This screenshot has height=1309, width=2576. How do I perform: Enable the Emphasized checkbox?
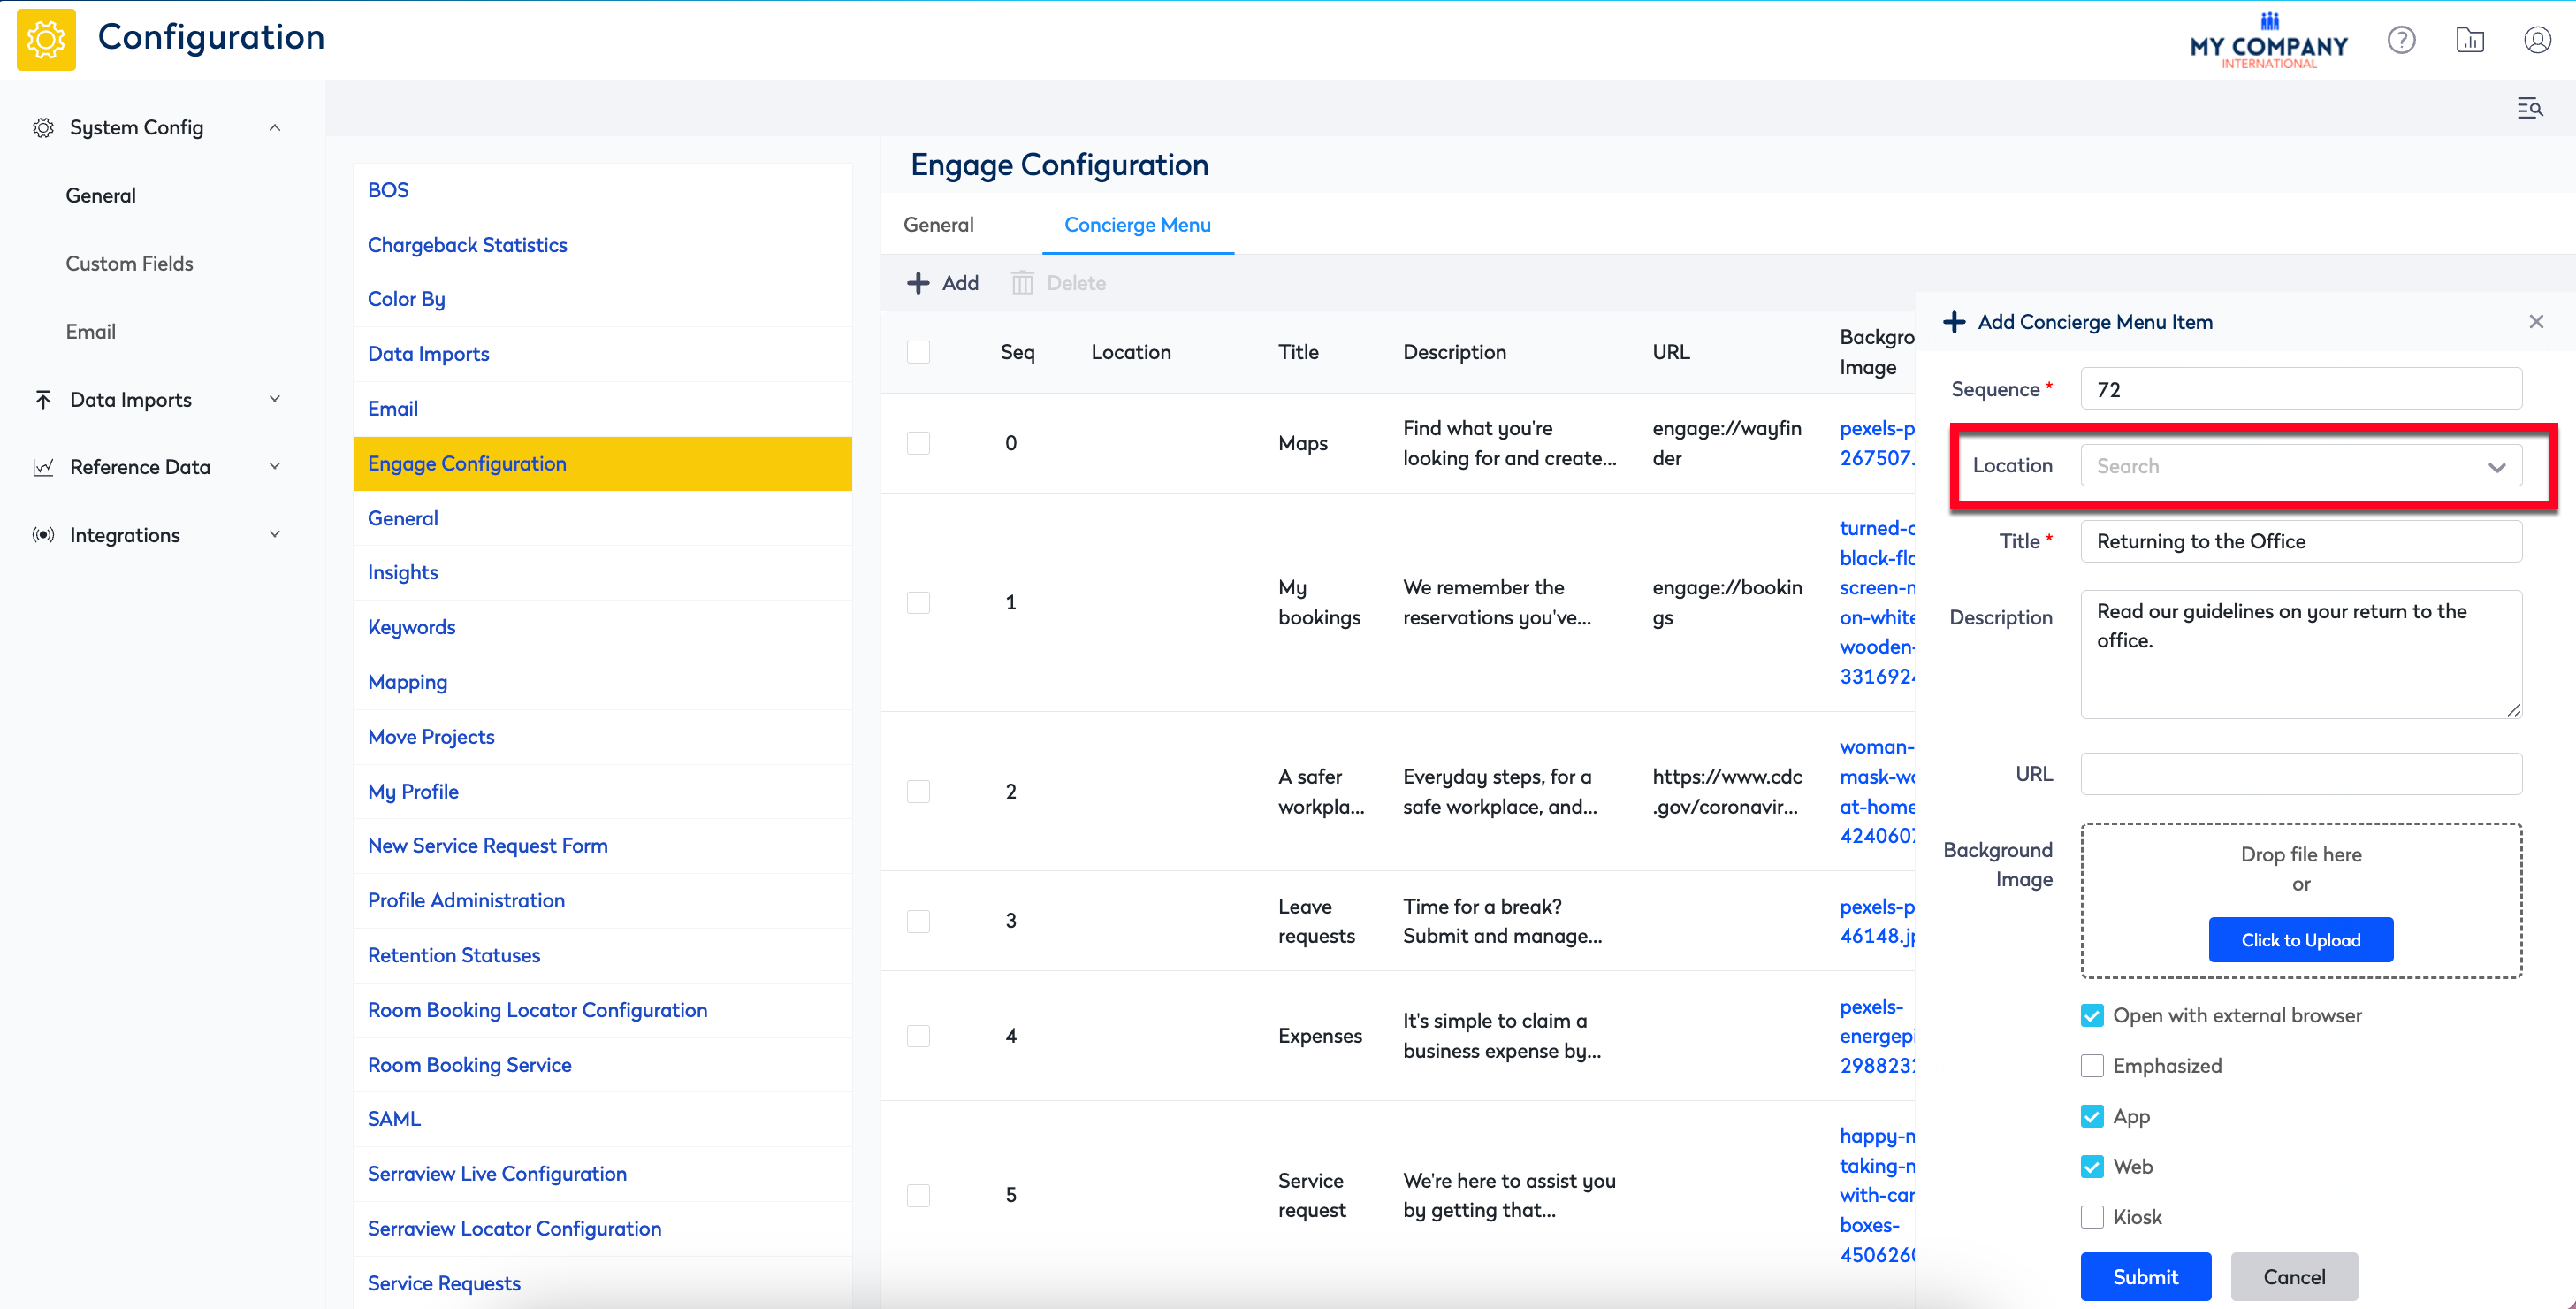coord(2092,1066)
